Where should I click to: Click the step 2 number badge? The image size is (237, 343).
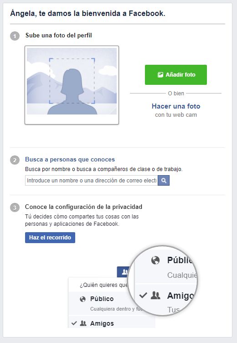click(x=15, y=160)
